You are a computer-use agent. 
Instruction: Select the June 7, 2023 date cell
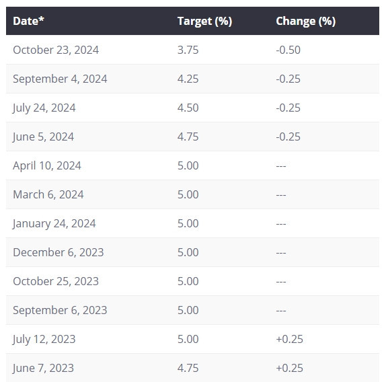tap(44, 368)
